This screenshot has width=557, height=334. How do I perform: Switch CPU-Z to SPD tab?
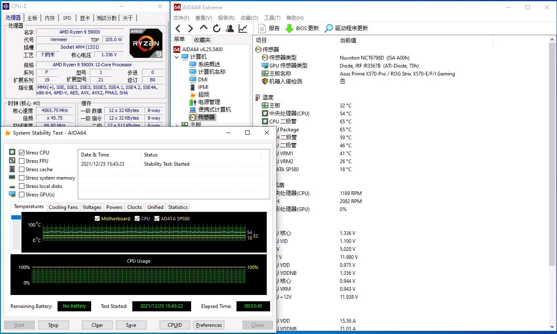point(67,18)
